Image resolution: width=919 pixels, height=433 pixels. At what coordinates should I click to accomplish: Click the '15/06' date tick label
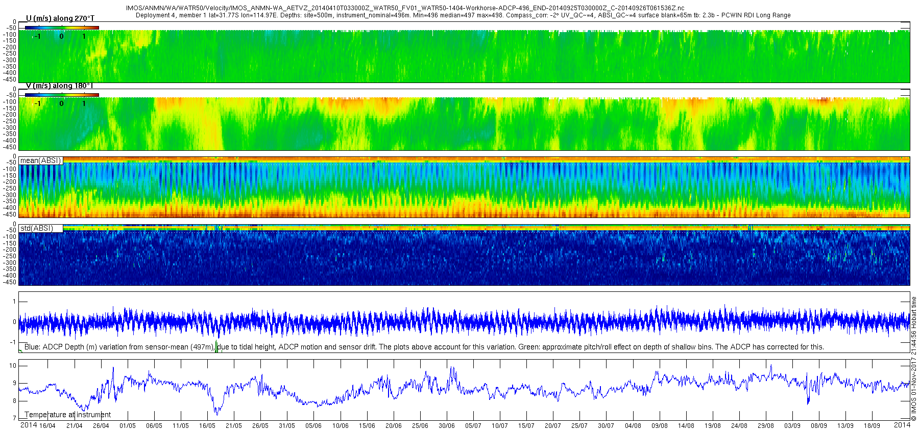(x=367, y=426)
